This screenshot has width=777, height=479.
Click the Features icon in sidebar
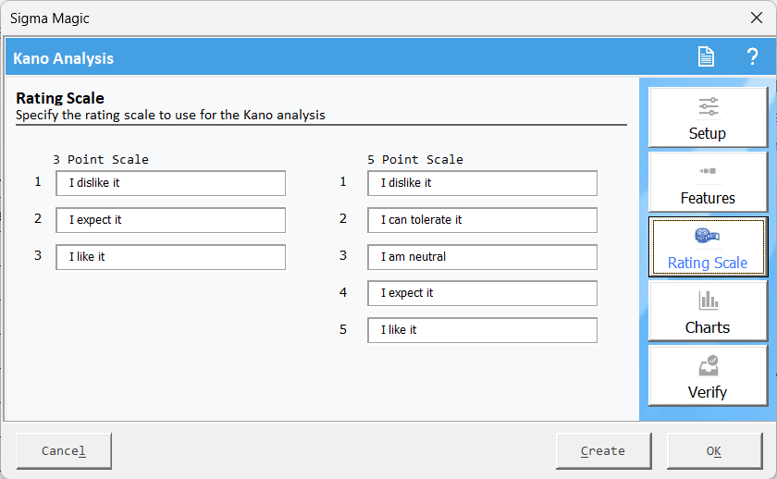click(x=708, y=171)
